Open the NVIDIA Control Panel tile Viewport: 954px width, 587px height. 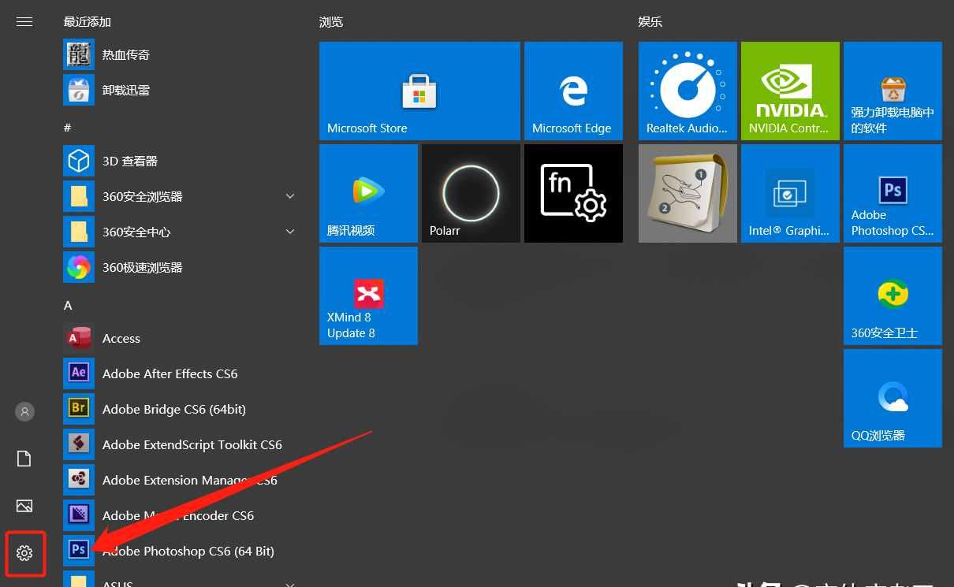(x=790, y=91)
